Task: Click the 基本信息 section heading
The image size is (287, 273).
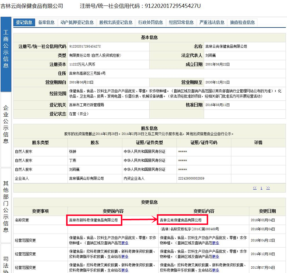Action: point(149,37)
